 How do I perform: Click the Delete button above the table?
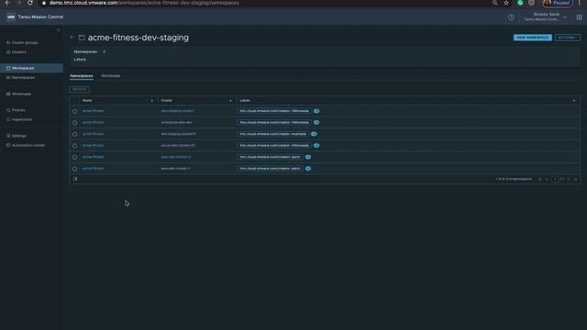click(79, 90)
